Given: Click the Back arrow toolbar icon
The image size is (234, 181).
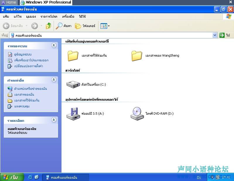Looking at the screenshot, I should [6, 26].
